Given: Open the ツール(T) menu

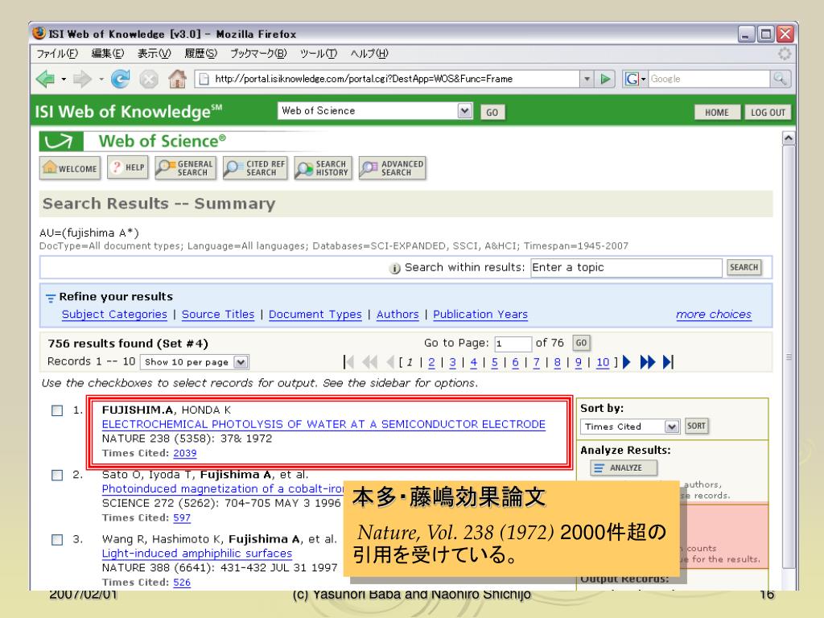Looking at the screenshot, I should (x=319, y=54).
